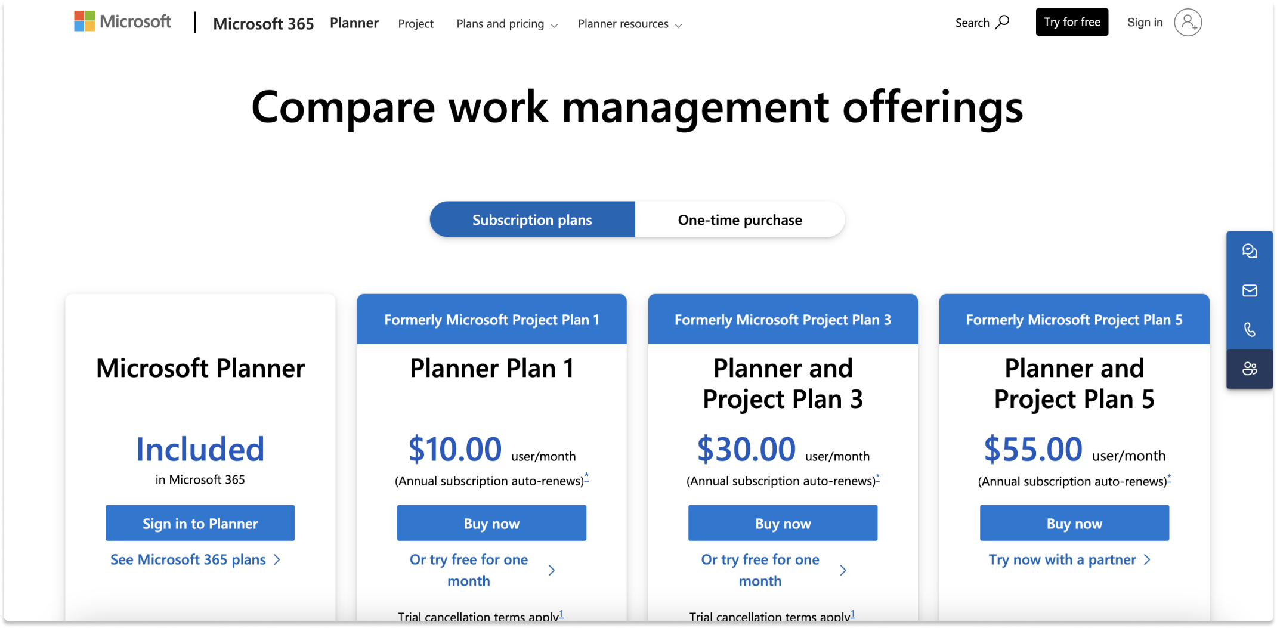Switch to One-time purchase view
1277x628 pixels.
739,219
